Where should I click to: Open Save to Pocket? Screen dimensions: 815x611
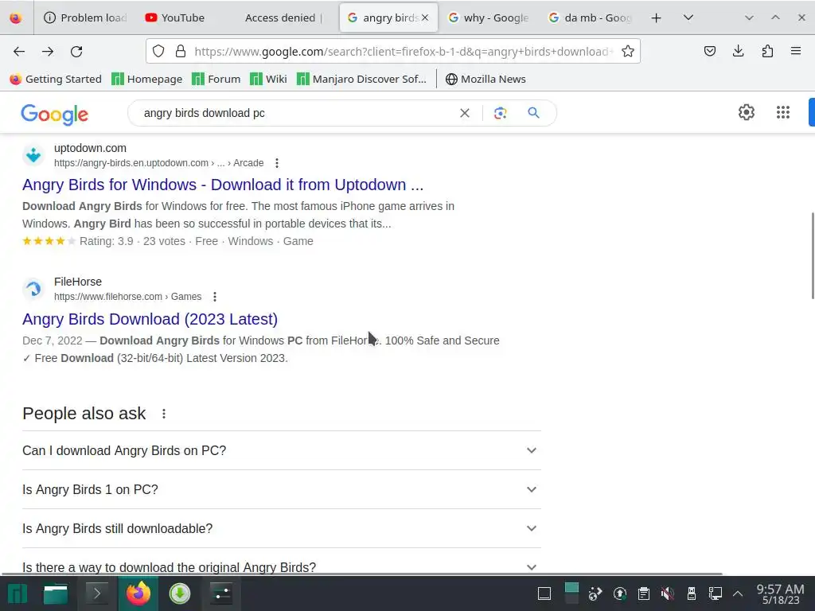(710, 51)
